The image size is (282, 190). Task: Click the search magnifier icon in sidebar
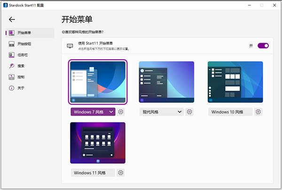coord(11,66)
